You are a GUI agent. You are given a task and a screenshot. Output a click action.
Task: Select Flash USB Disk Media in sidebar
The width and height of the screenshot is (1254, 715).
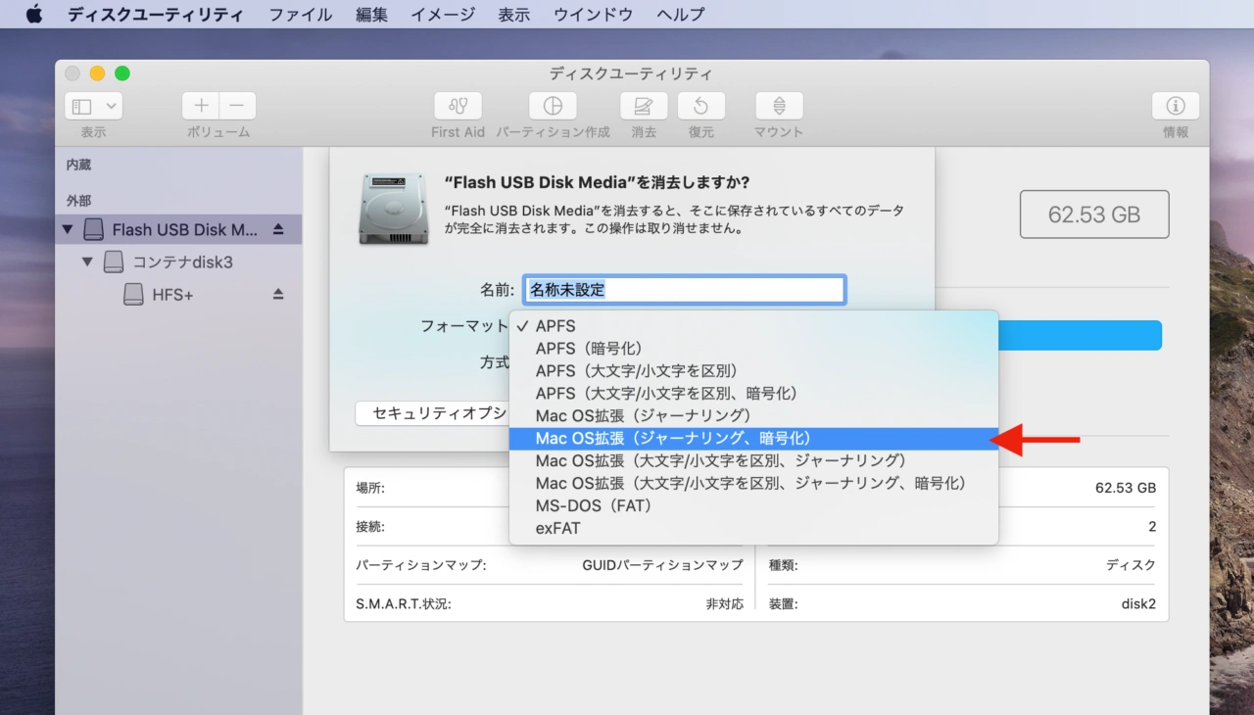pyautogui.click(x=178, y=229)
